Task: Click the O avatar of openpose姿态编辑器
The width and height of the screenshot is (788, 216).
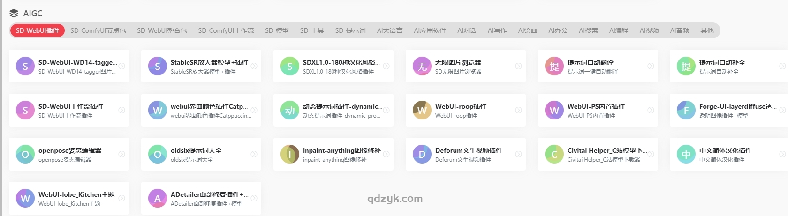Action: pyautogui.click(x=25, y=154)
